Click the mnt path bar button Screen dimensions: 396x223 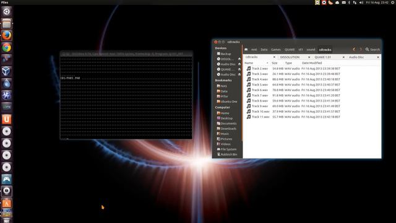tap(254, 50)
